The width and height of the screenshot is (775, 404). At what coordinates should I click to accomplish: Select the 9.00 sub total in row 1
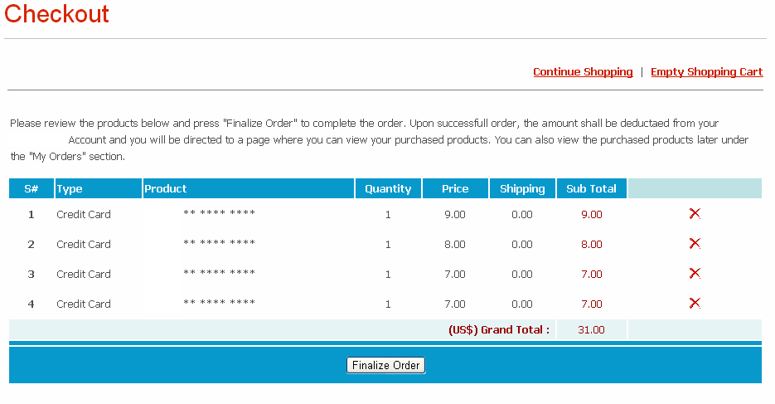591,214
